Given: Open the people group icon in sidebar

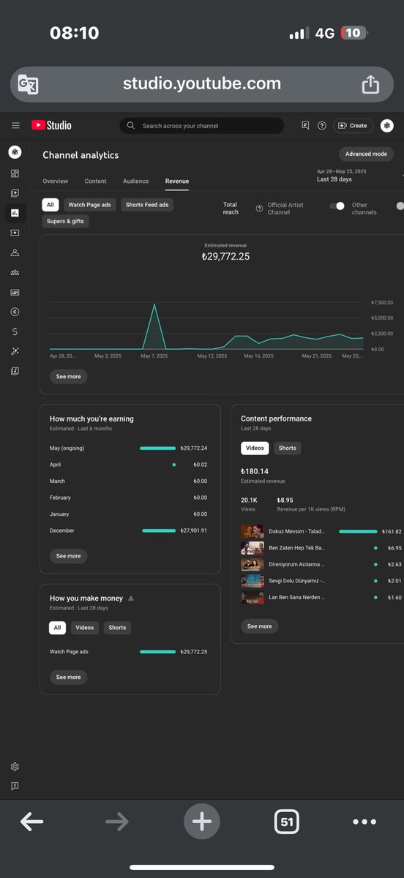Looking at the screenshot, I should point(15,272).
